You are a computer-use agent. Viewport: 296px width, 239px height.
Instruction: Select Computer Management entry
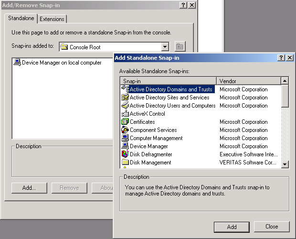(x=156, y=138)
